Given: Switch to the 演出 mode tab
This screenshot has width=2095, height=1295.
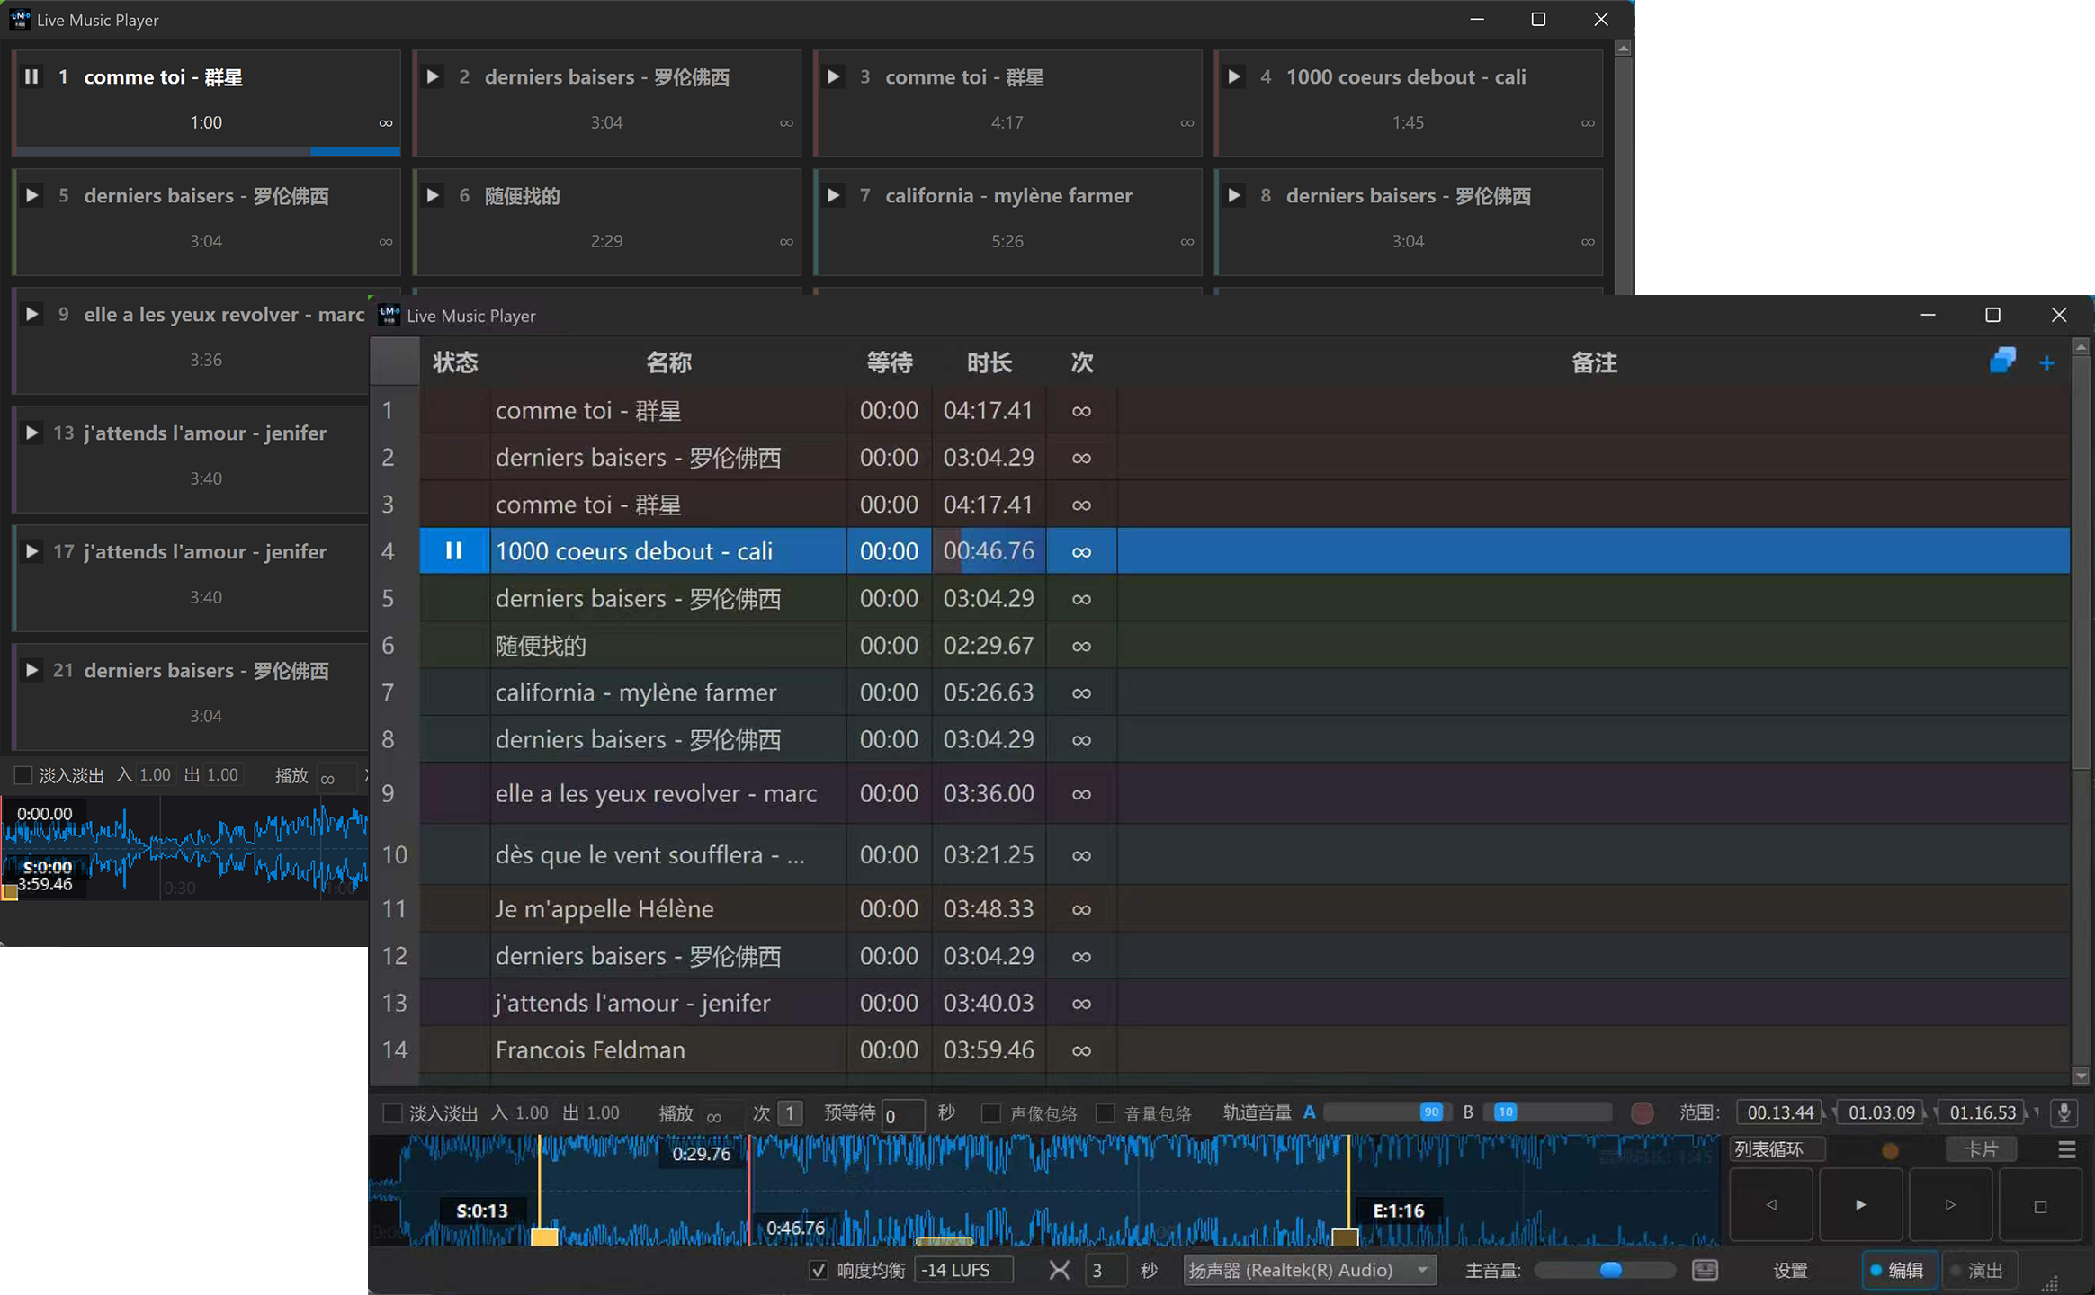Looking at the screenshot, I should [x=1978, y=1270].
